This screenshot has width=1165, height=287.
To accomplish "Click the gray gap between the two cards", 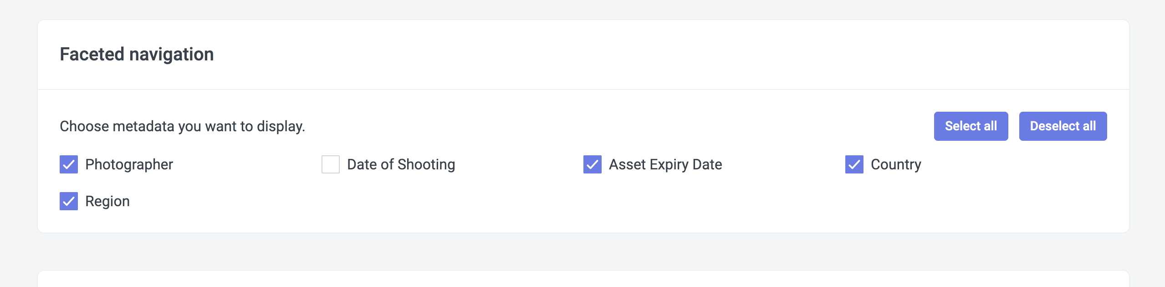I will pos(583,252).
